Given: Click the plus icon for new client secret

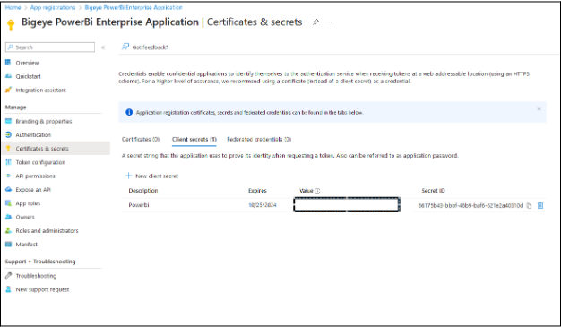Looking at the screenshot, I should pyautogui.click(x=128, y=176).
